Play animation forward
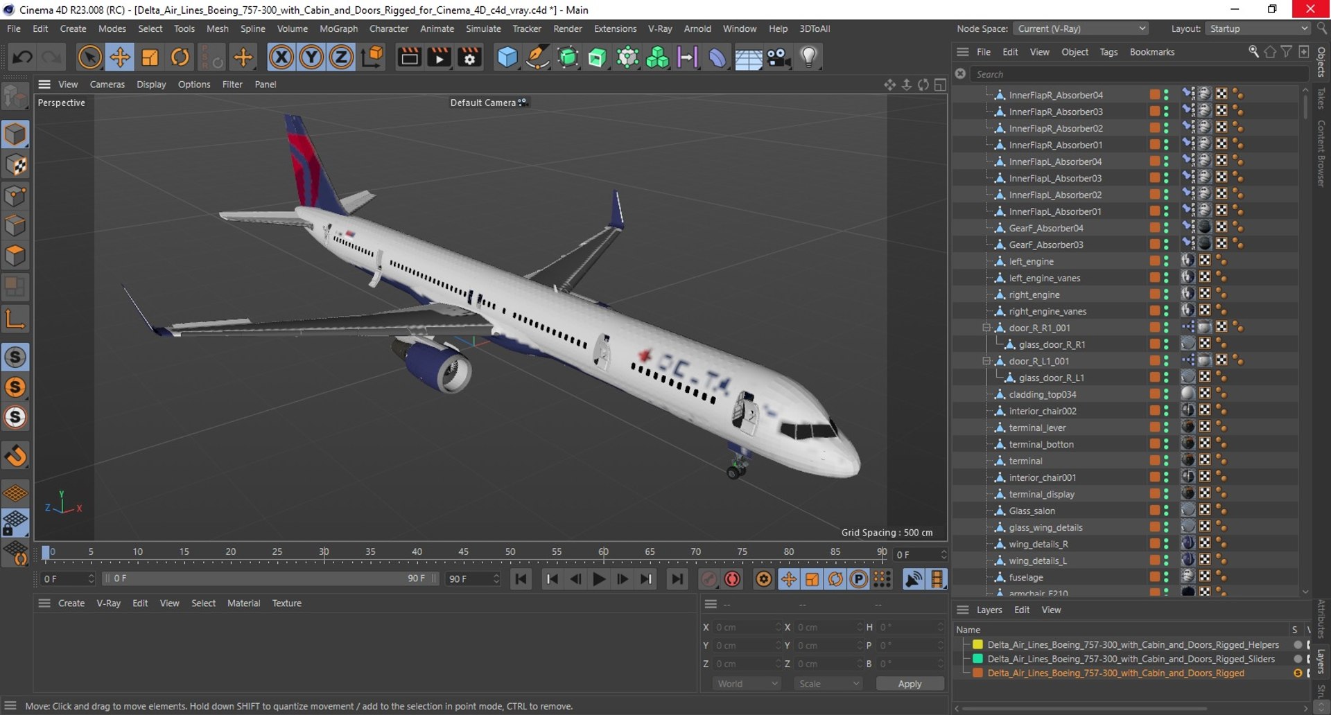Viewport: 1331px width, 715px height. tap(599, 579)
